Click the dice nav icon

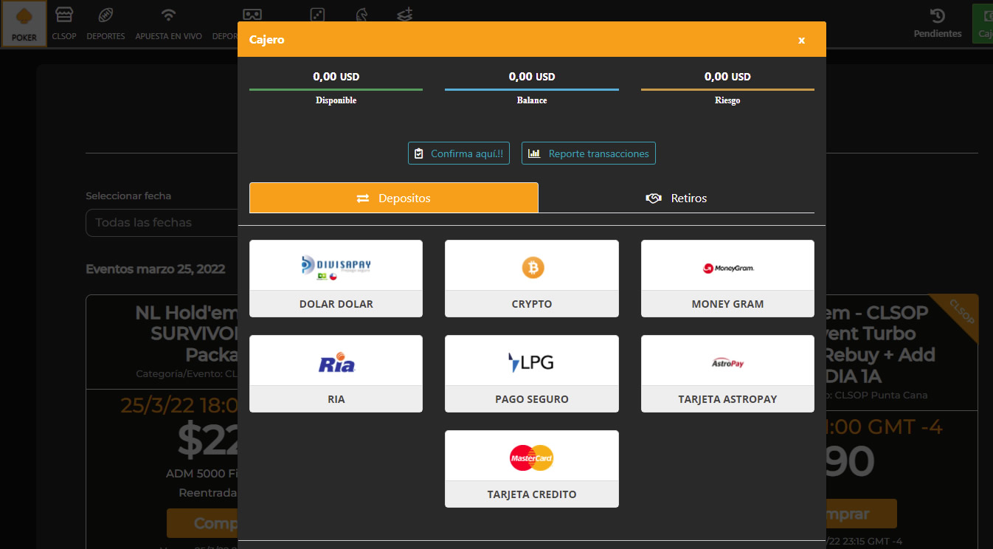pos(316,15)
